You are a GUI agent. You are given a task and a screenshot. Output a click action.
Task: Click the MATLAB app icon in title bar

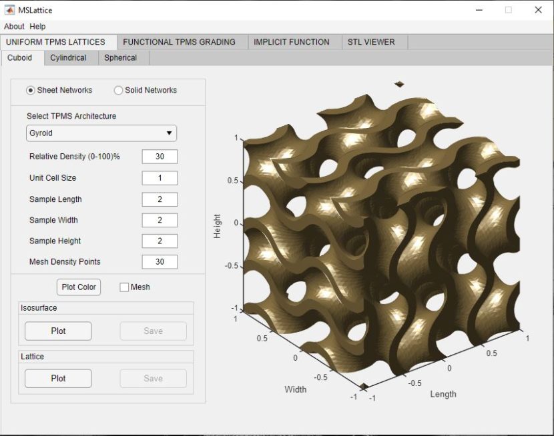[9, 10]
